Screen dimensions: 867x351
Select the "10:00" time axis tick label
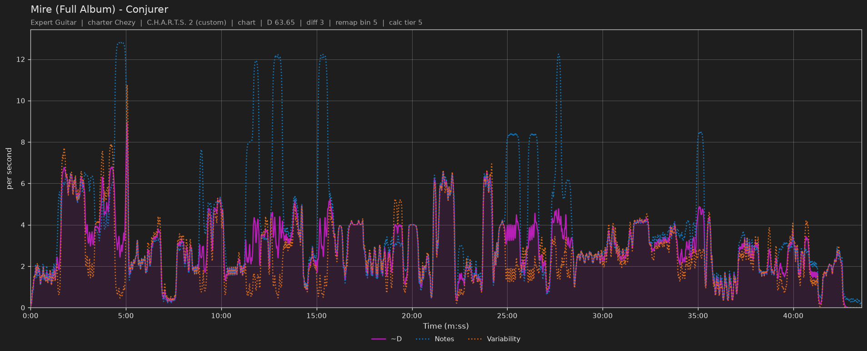click(221, 316)
